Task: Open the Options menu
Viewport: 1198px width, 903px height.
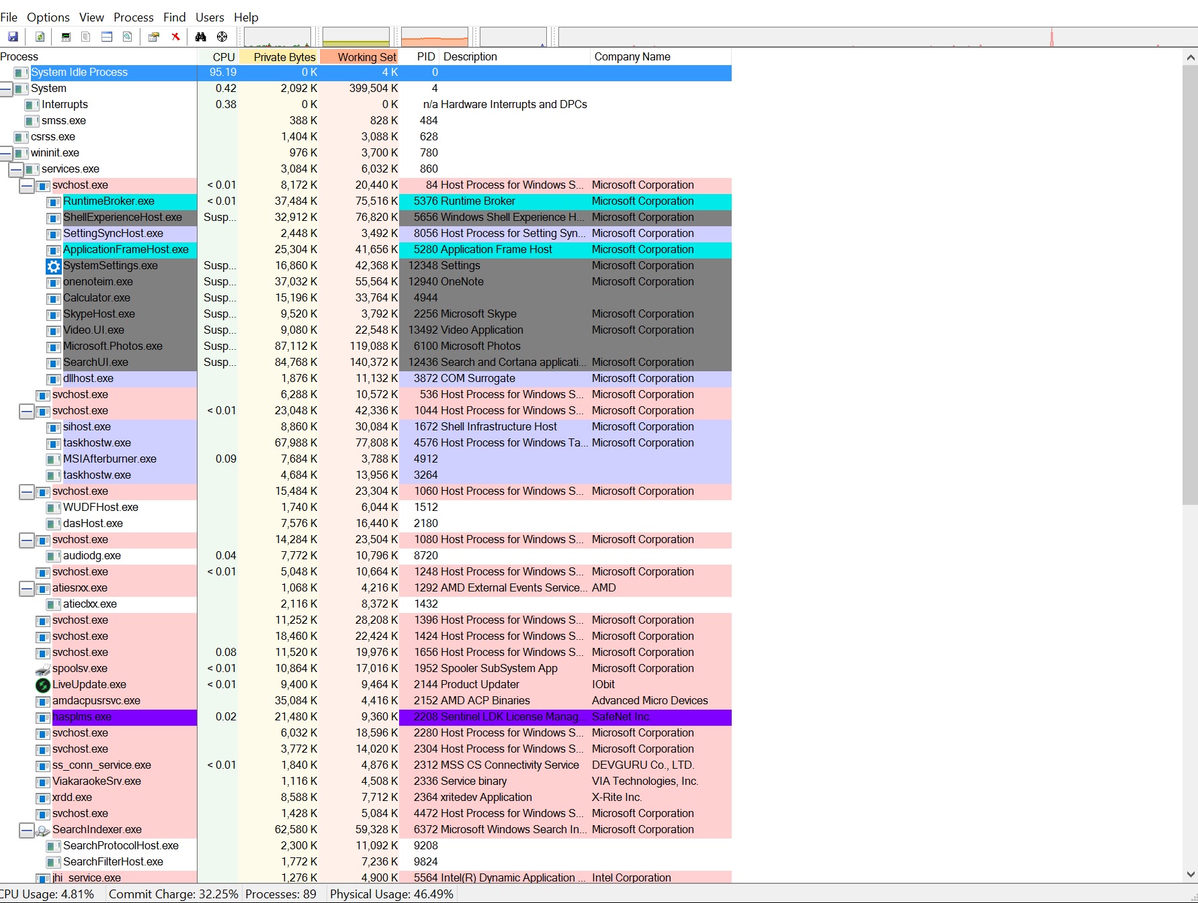Action: [x=48, y=17]
